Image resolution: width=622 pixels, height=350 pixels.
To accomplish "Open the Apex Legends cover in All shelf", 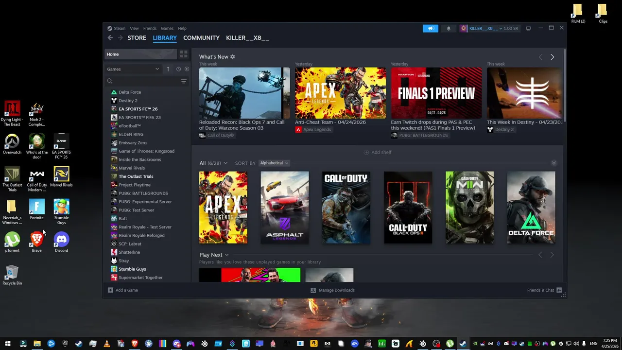I will click(x=223, y=208).
